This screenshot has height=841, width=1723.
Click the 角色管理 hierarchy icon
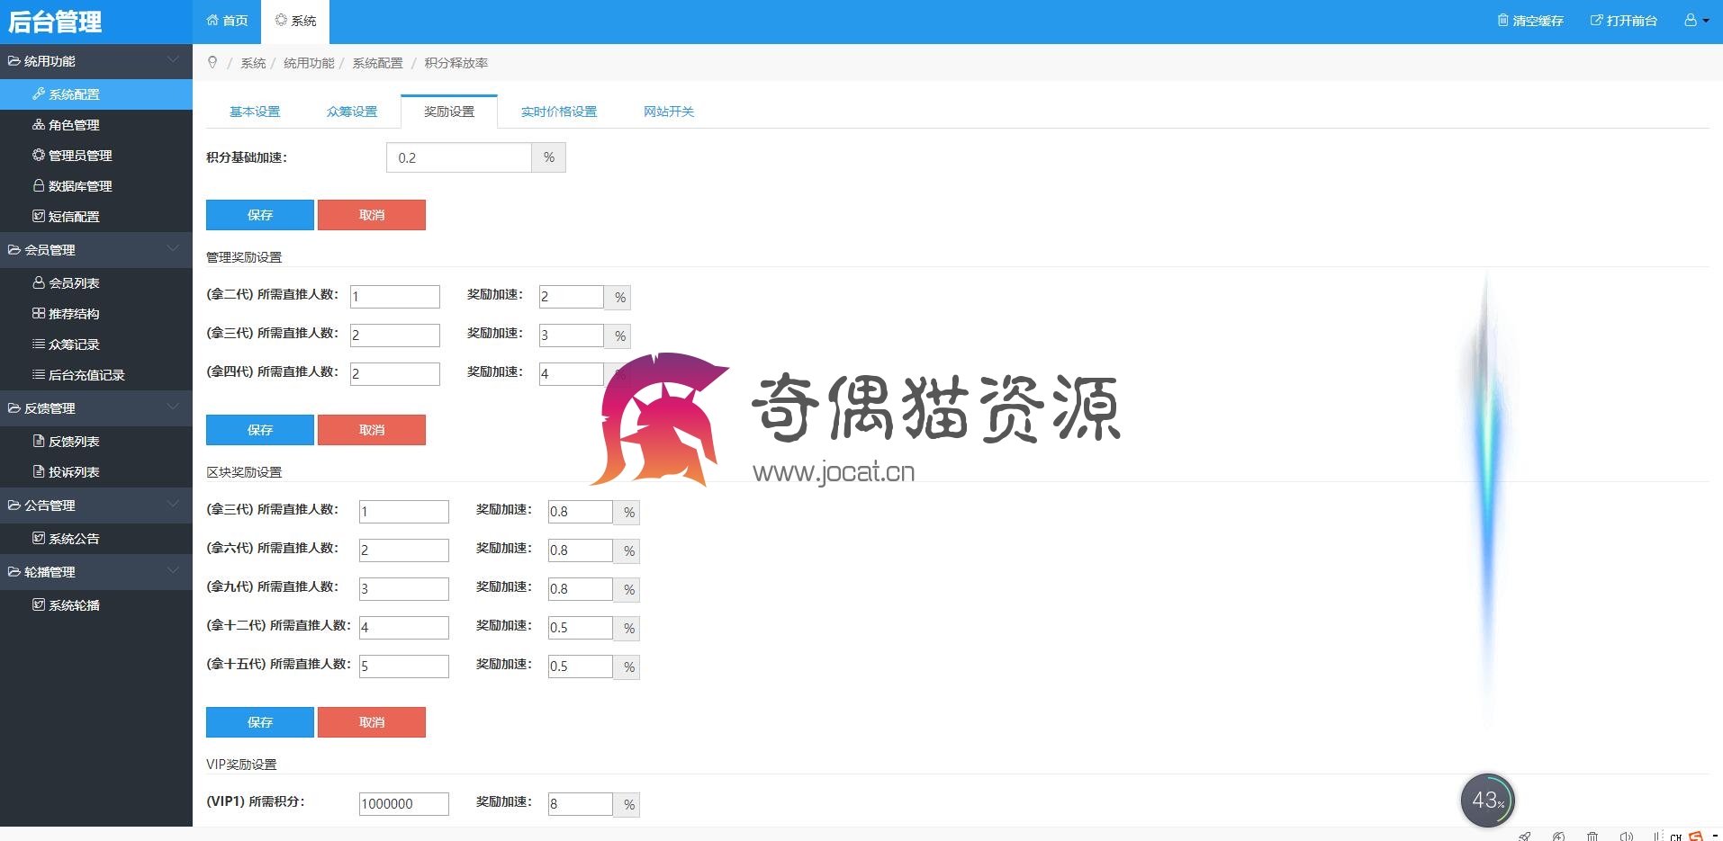tap(39, 124)
